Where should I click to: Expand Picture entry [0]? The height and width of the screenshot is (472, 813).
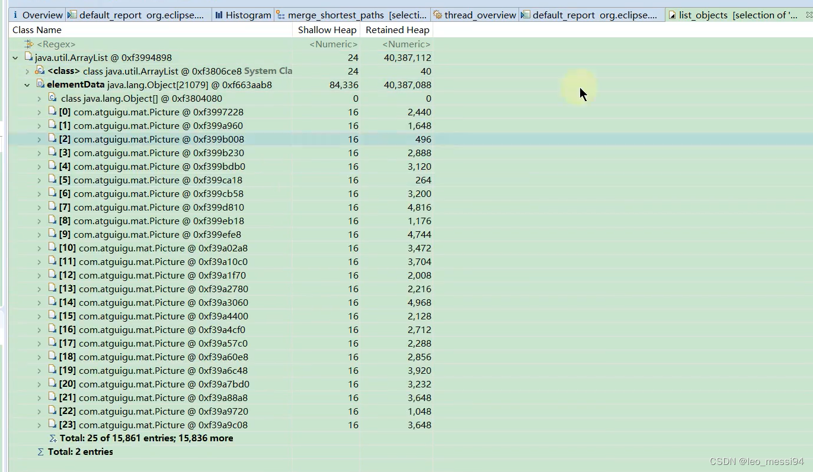coord(39,112)
